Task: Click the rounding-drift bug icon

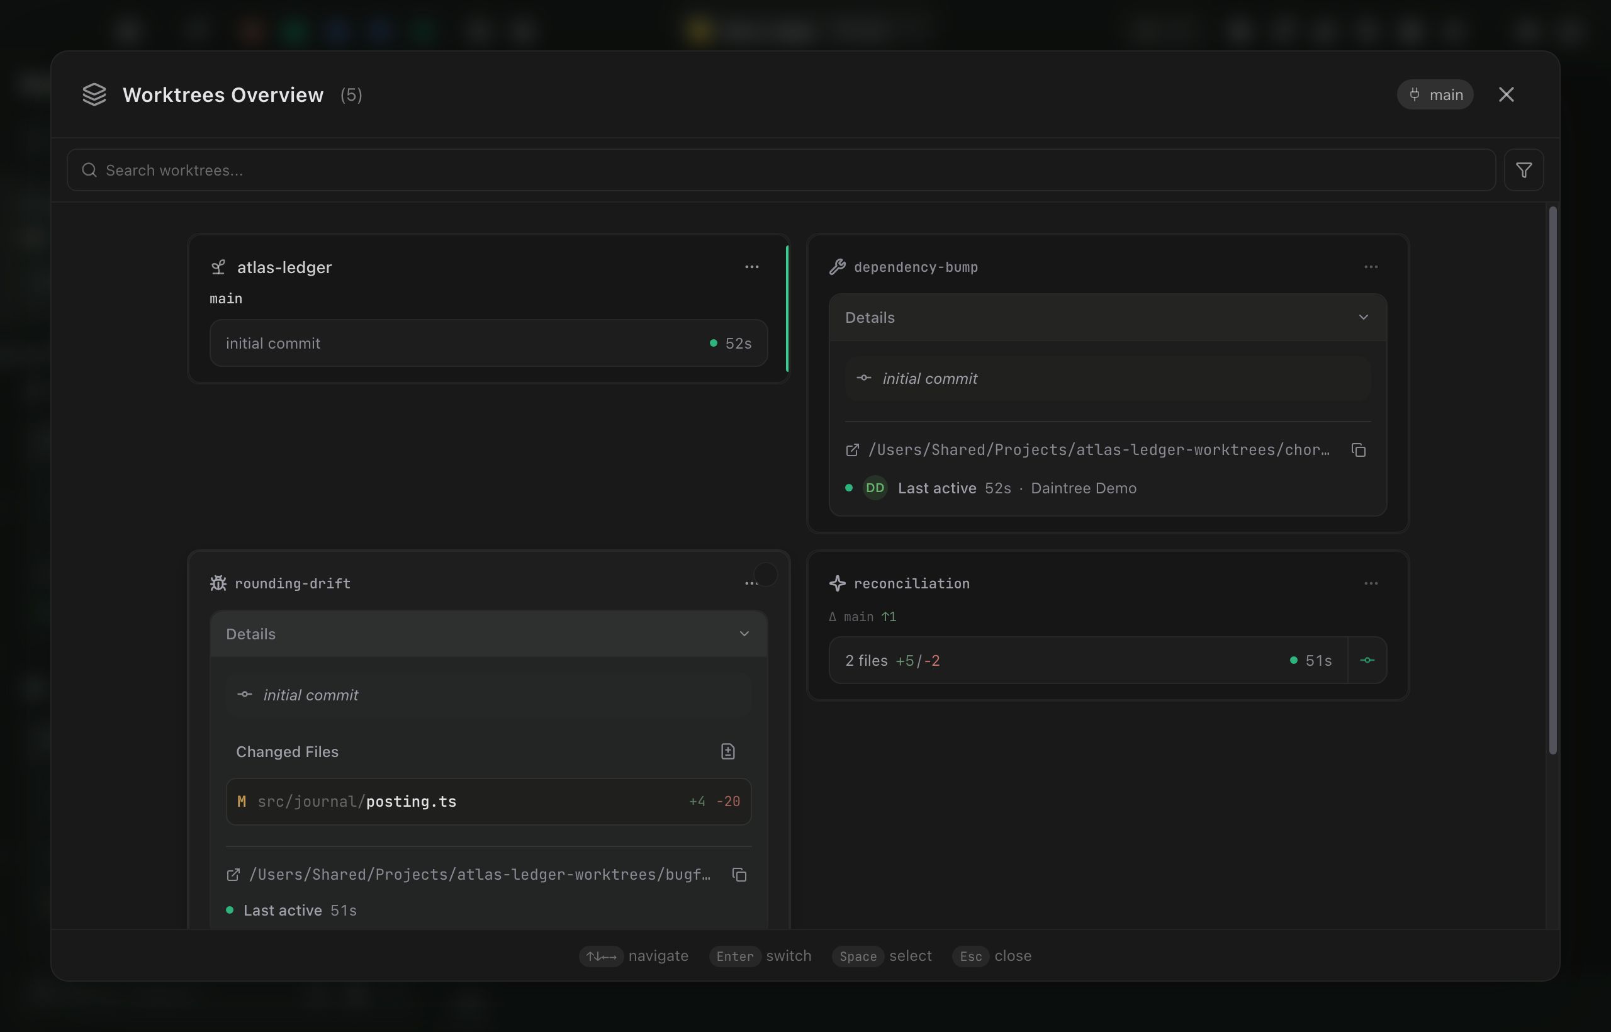Action: [x=218, y=583]
